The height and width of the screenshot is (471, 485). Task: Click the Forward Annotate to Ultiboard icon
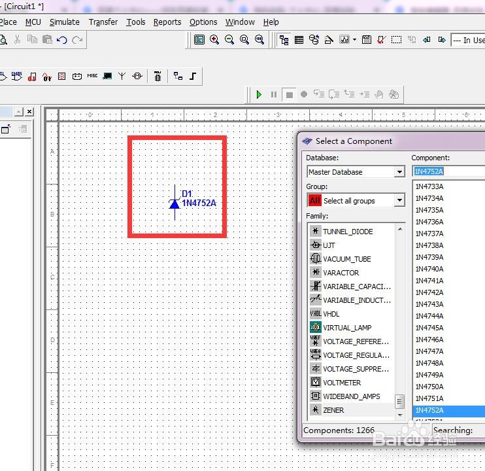coord(442,40)
